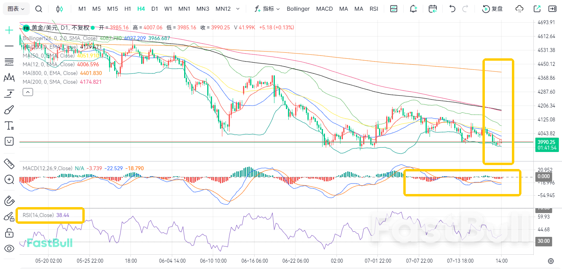Toggle magnet drawing mode icon

click(9, 201)
